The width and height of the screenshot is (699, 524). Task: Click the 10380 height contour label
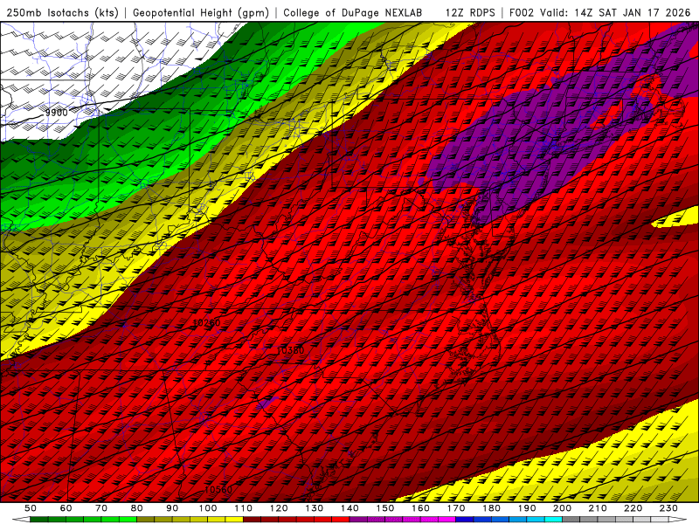tap(291, 350)
